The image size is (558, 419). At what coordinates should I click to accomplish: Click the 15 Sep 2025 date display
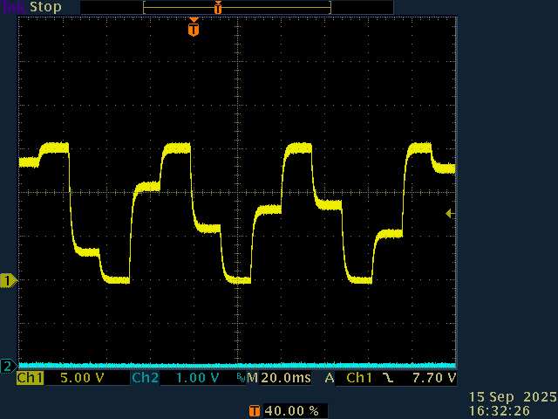514,396
